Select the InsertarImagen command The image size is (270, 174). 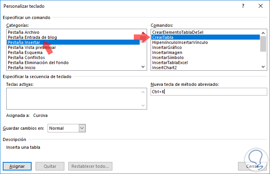coord(167,52)
